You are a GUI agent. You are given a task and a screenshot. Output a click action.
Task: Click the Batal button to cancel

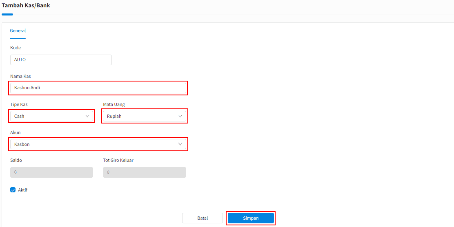pyautogui.click(x=203, y=218)
